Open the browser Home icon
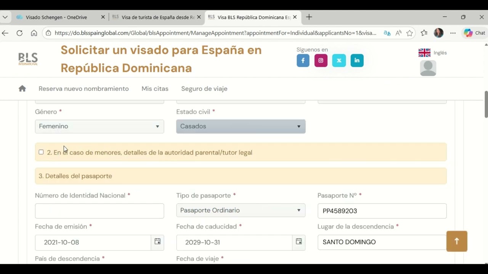Screen dimensions: 488x274 tap(34, 33)
